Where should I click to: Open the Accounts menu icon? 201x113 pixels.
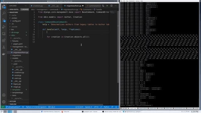coord(4,95)
